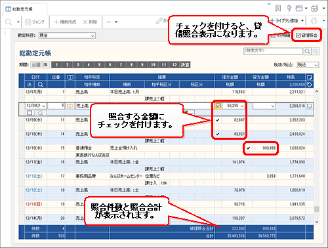Viewport: 328px width, 248px height.
Task: Click the 日付 column header
Action: coord(35,77)
